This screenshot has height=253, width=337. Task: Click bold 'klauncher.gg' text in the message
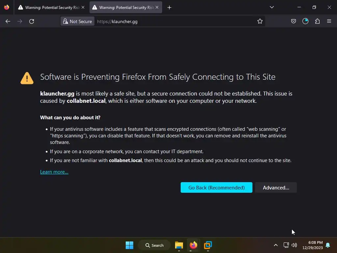(57, 94)
